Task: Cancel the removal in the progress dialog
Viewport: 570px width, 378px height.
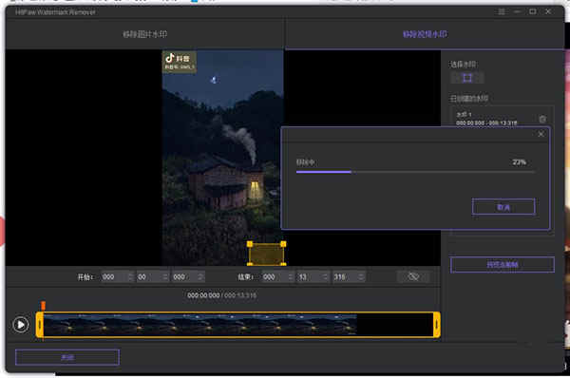Action: (x=503, y=207)
